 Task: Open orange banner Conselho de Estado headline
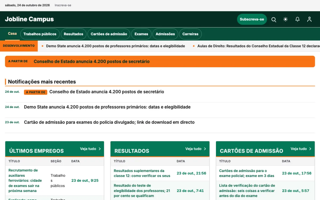[91, 61]
